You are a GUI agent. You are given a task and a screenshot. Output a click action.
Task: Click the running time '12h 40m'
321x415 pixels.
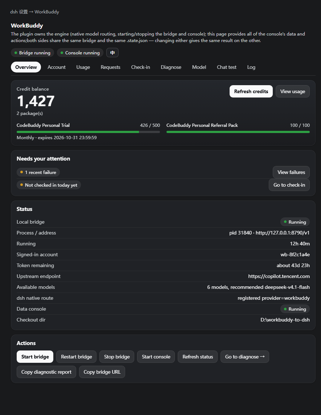[300, 244]
